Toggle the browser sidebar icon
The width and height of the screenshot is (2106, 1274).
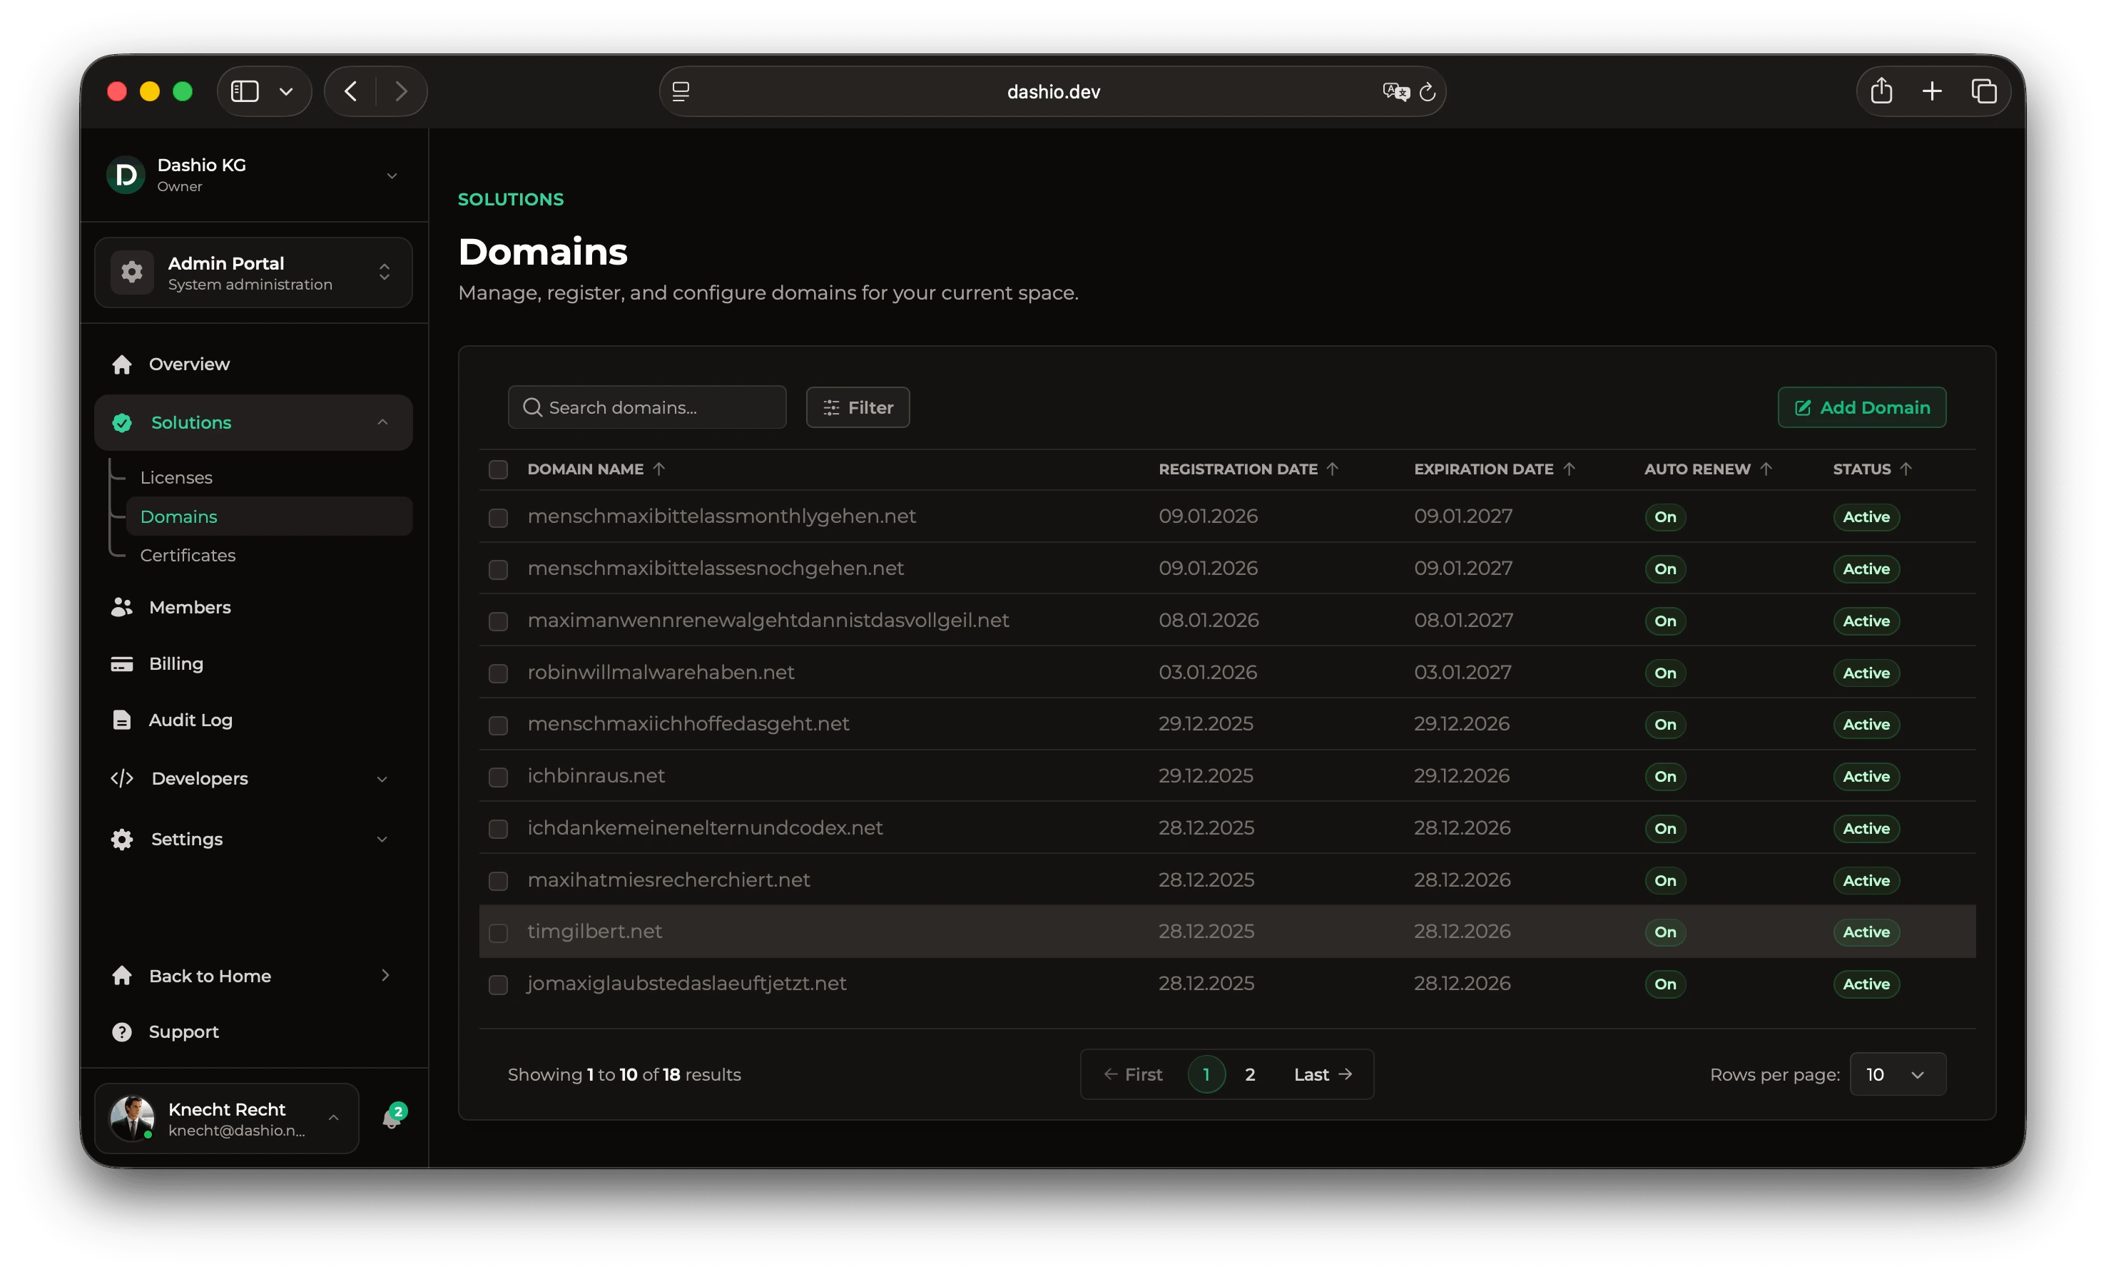[245, 91]
